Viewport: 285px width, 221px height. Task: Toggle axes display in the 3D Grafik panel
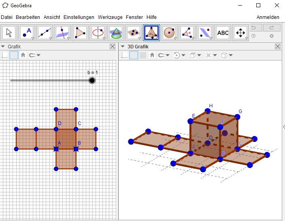pos(124,55)
